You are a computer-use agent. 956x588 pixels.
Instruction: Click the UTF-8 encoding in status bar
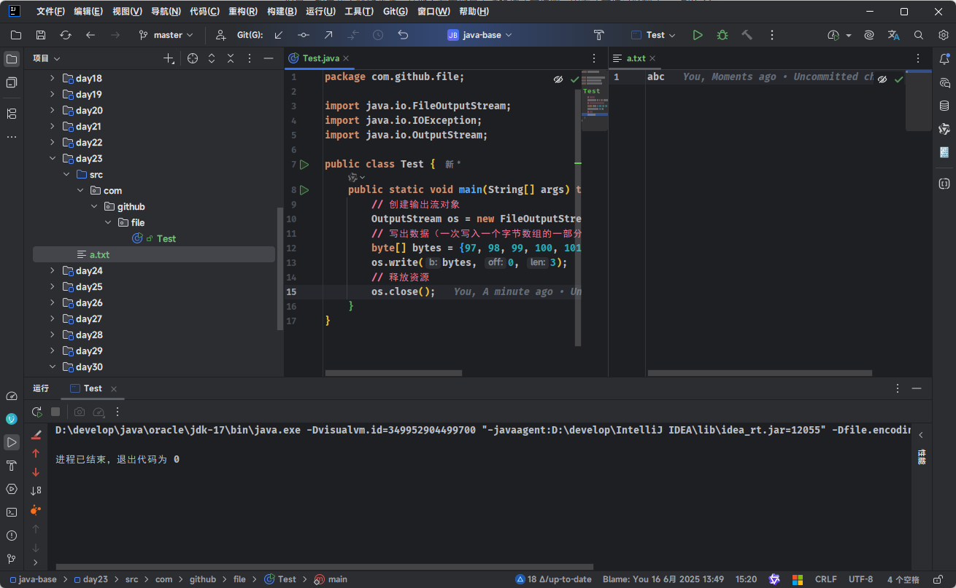pos(860,579)
